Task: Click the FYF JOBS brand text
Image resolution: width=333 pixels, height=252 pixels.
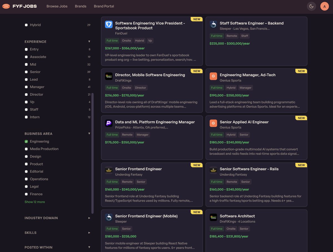Action: [25, 6]
